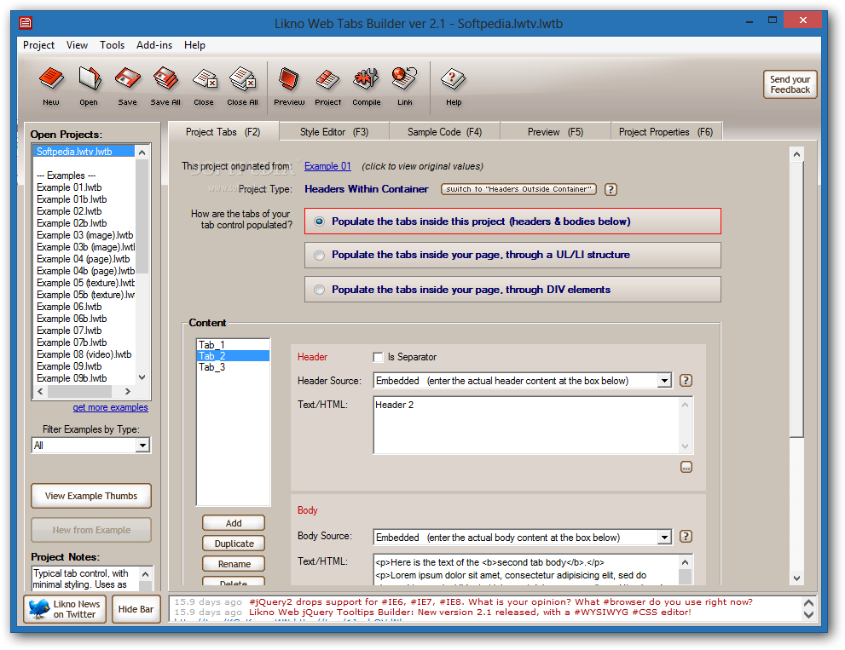The image size is (845, 650).
Task: Toggle the Is Separator checkbox
Action: 378,357
